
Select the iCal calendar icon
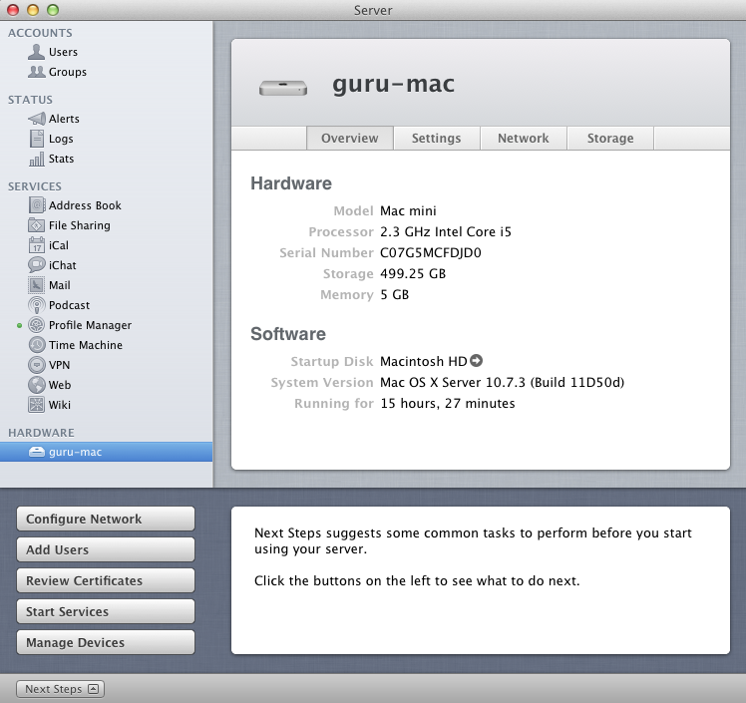[37, 245]
